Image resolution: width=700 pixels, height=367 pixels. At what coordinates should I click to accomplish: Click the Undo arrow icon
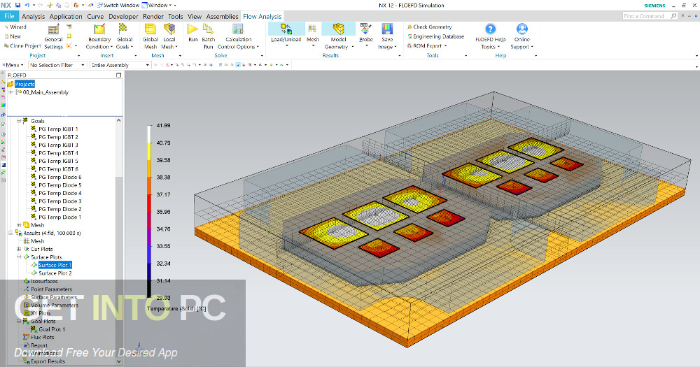(x=27, y=6)
